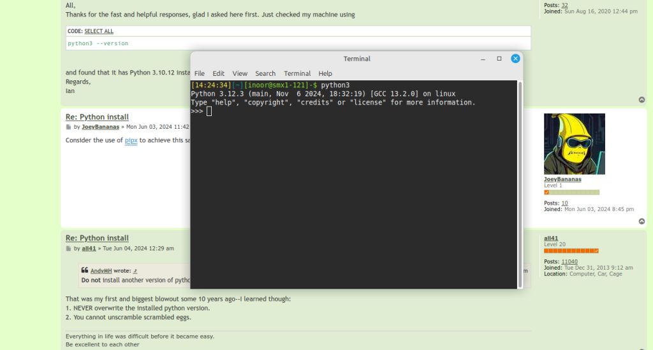This screenshot has width=653, height=350.
Task: Open the Edit menu in Terminal
Action: pyautogui.click(x=219, y=73)
